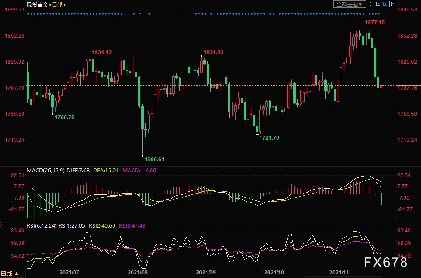Click the crosshair cursor icon
Viewport: 421px width, 278px height.
[371, 4]
